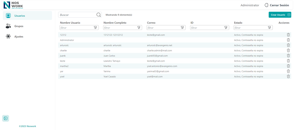Select the Administrator username cell

point(67,40)
